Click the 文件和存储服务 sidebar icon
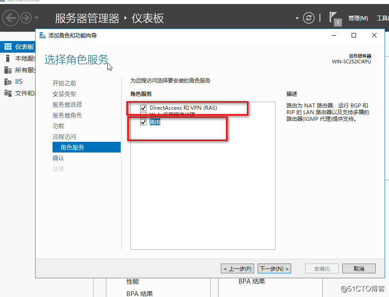This screenshot has width=389, height=297. 8,93
